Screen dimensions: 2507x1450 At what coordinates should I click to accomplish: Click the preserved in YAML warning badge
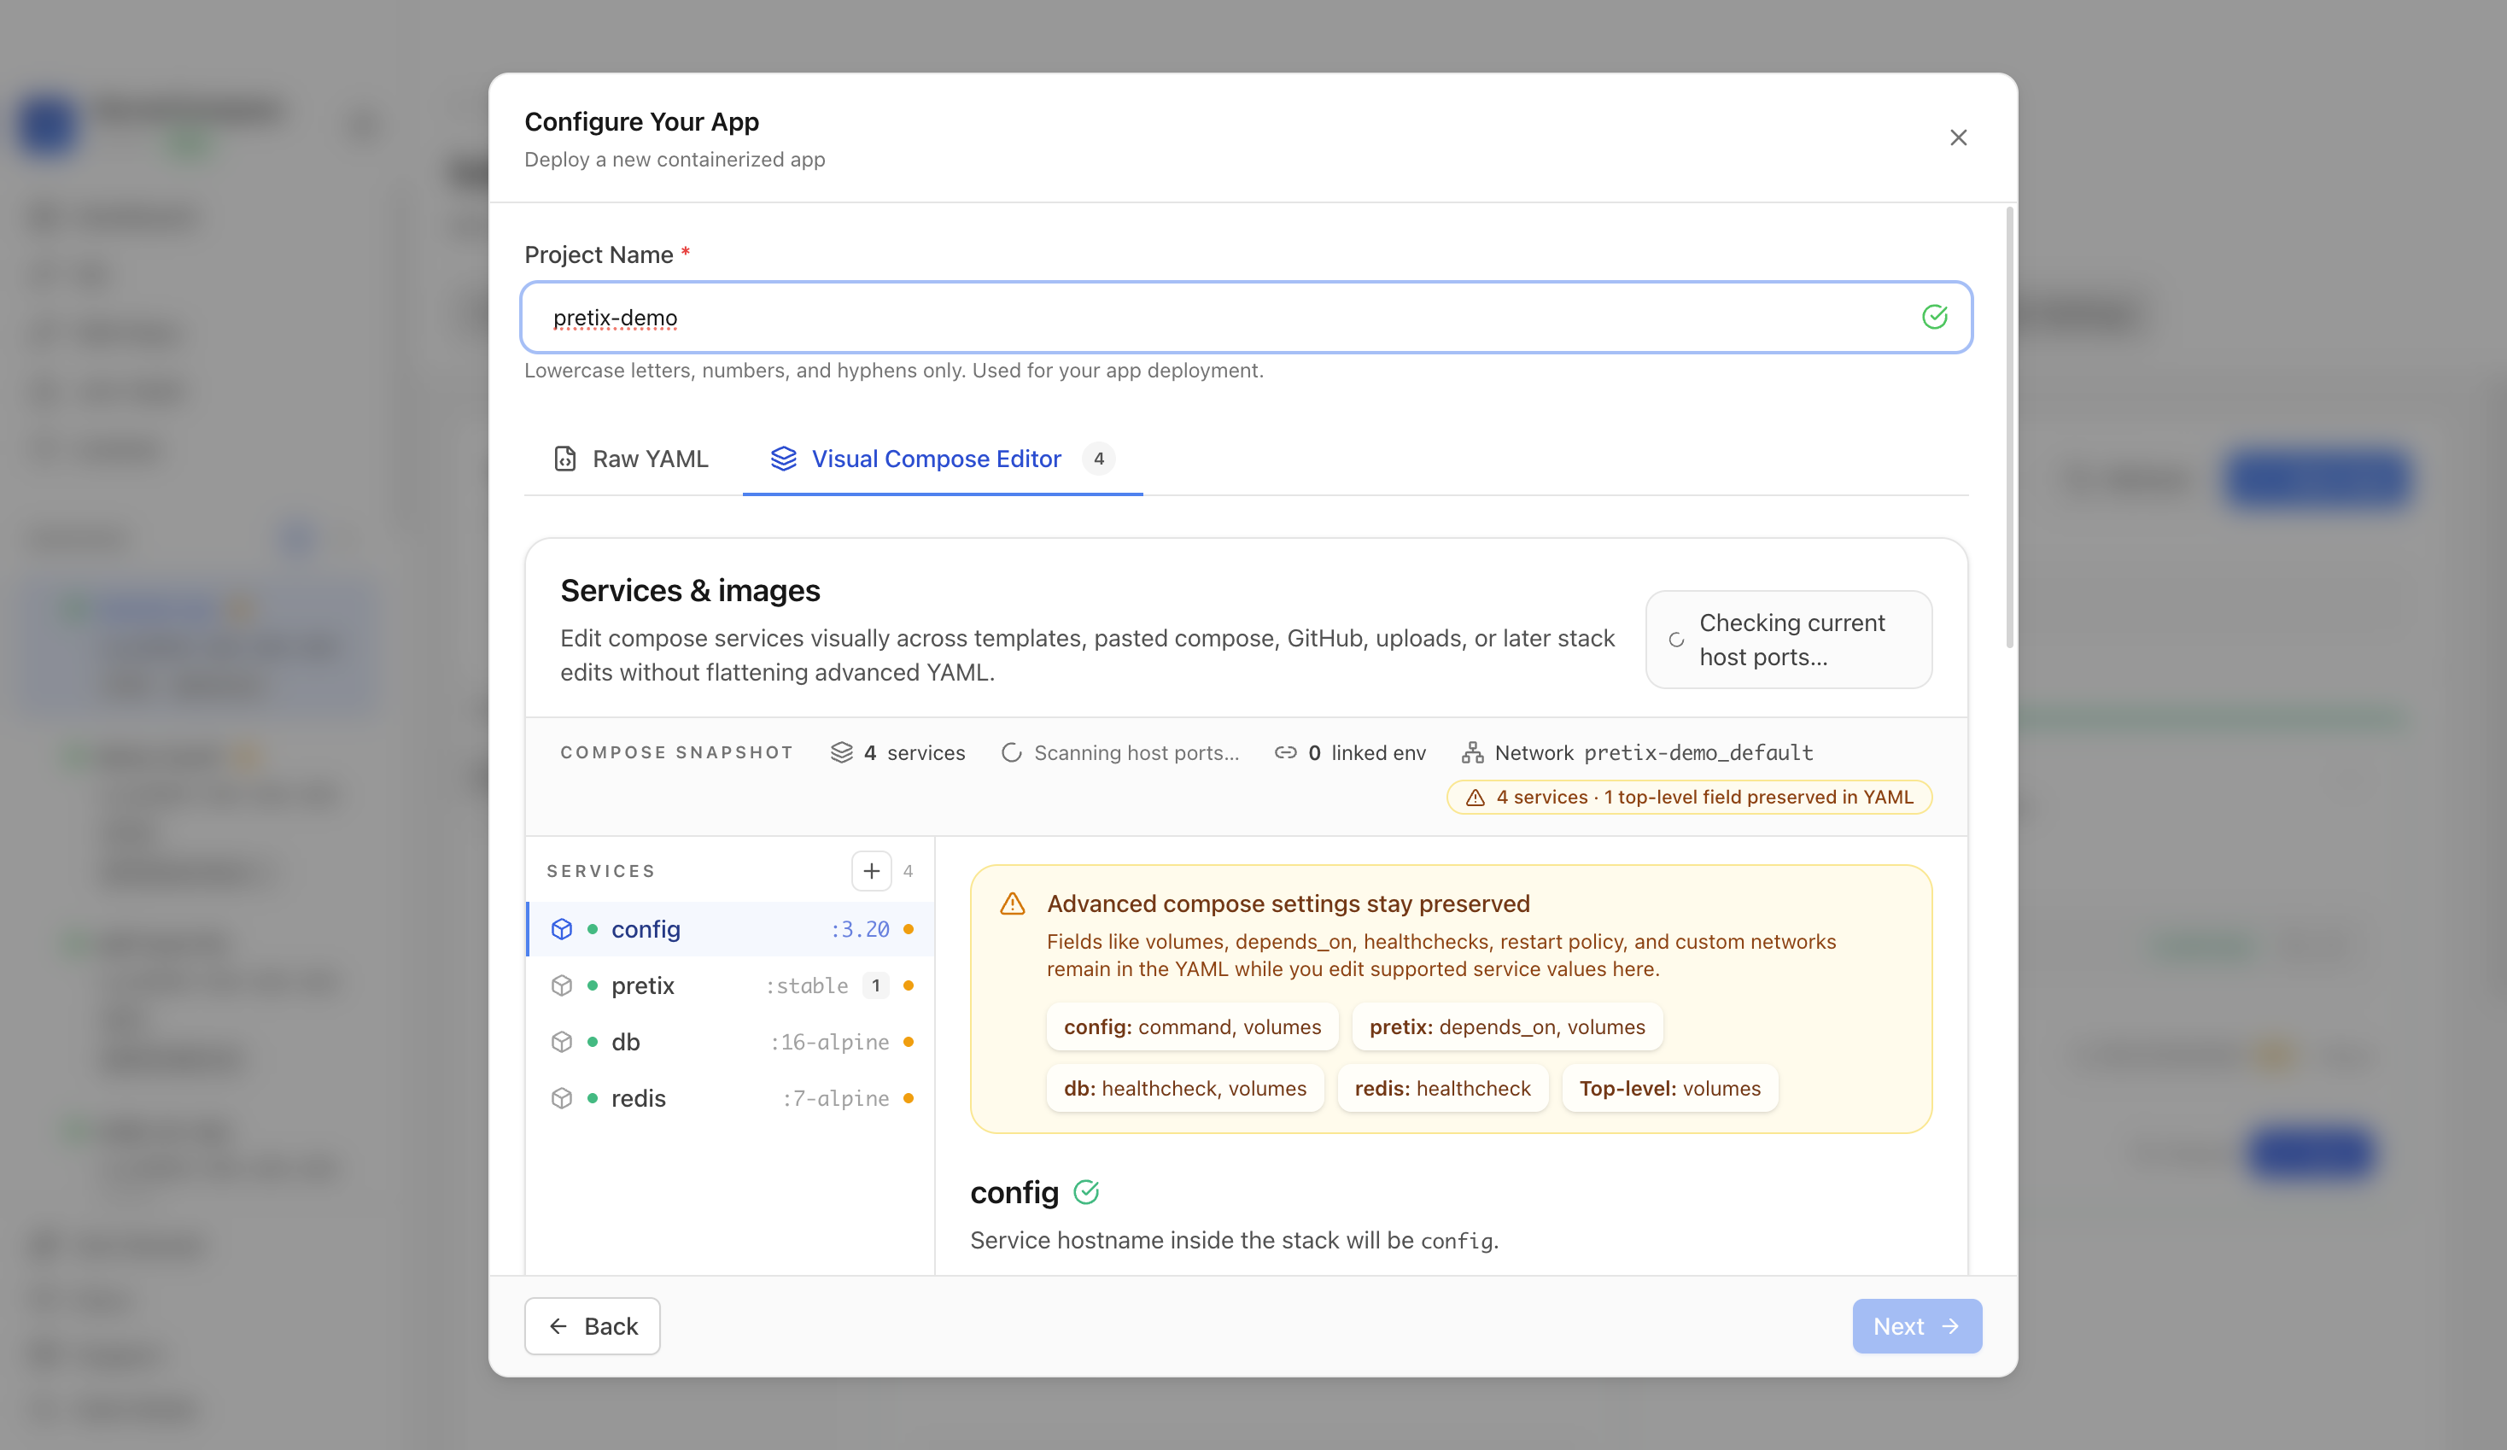(x=1689, y=797)
